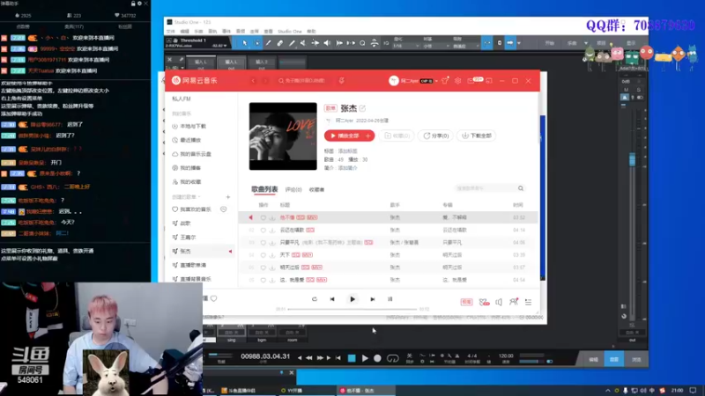Download the song 云还在唱歌
The width and height of the screenshot is (705, 396).
tap(272, 231)
